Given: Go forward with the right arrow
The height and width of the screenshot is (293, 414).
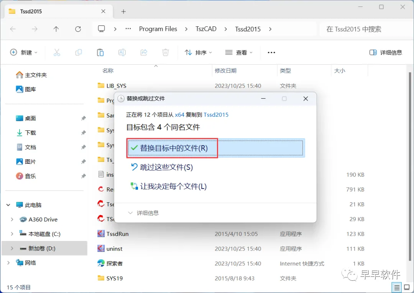Looking at the screenshot, I should point(34,29).
